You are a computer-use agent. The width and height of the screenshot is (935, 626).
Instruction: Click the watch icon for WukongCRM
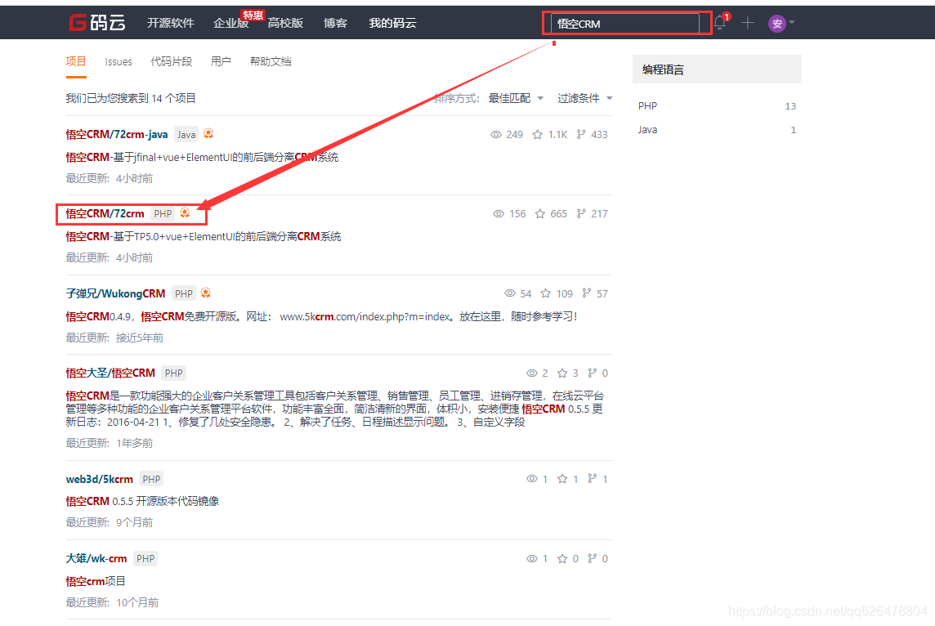[x=510, y=293]
